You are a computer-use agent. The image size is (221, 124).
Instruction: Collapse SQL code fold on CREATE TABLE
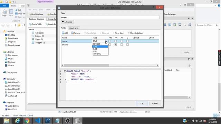(65, 71)
